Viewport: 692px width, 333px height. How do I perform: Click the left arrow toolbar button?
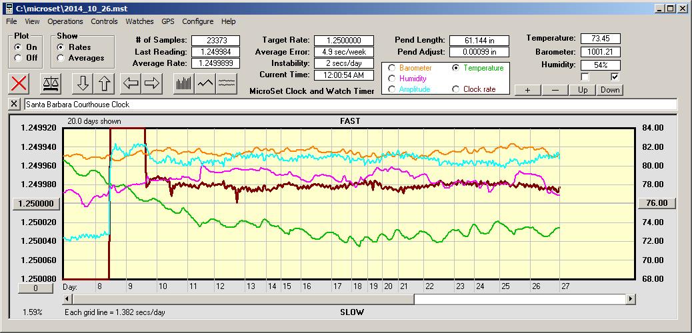pos(131,84)
